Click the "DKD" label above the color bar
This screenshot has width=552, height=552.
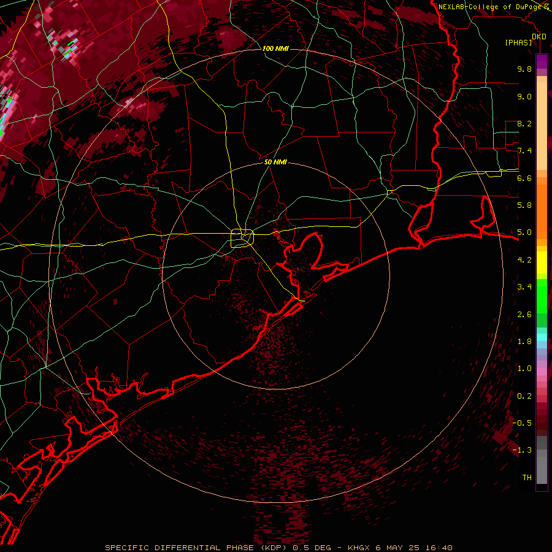(x=539, y=37)
